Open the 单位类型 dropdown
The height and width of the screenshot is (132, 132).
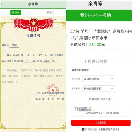tap(99, 79)
